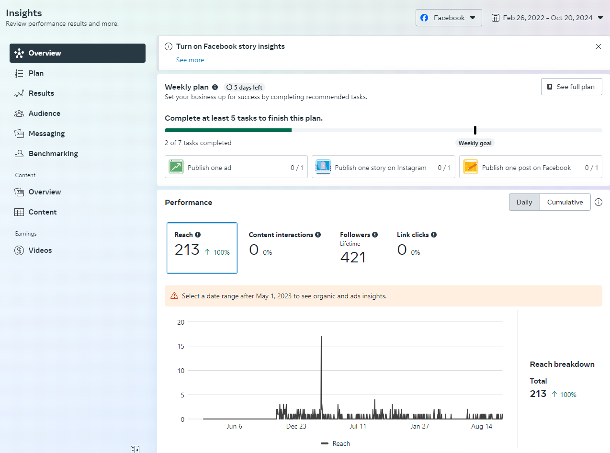Click the Reach legend entry below chart
The image size is (610, 453).
coord(336,444)
